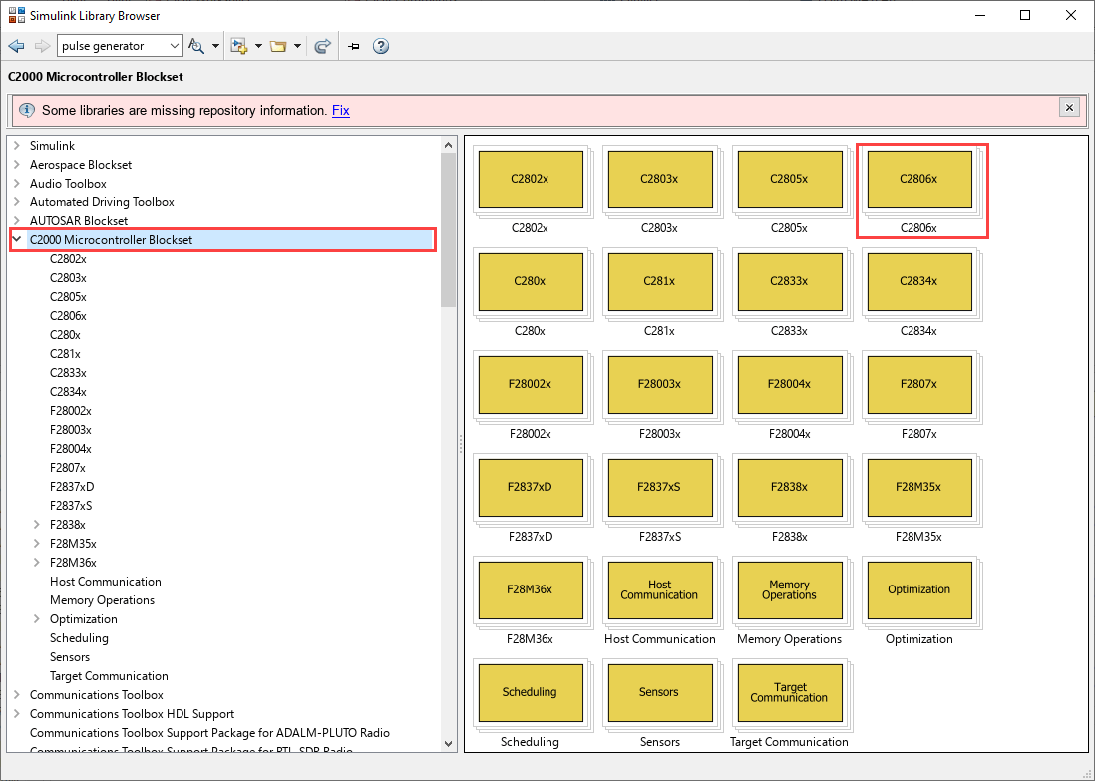The image size is (1095, 781).
Task: Open the Host Communication library block
Action: point(659,589)
